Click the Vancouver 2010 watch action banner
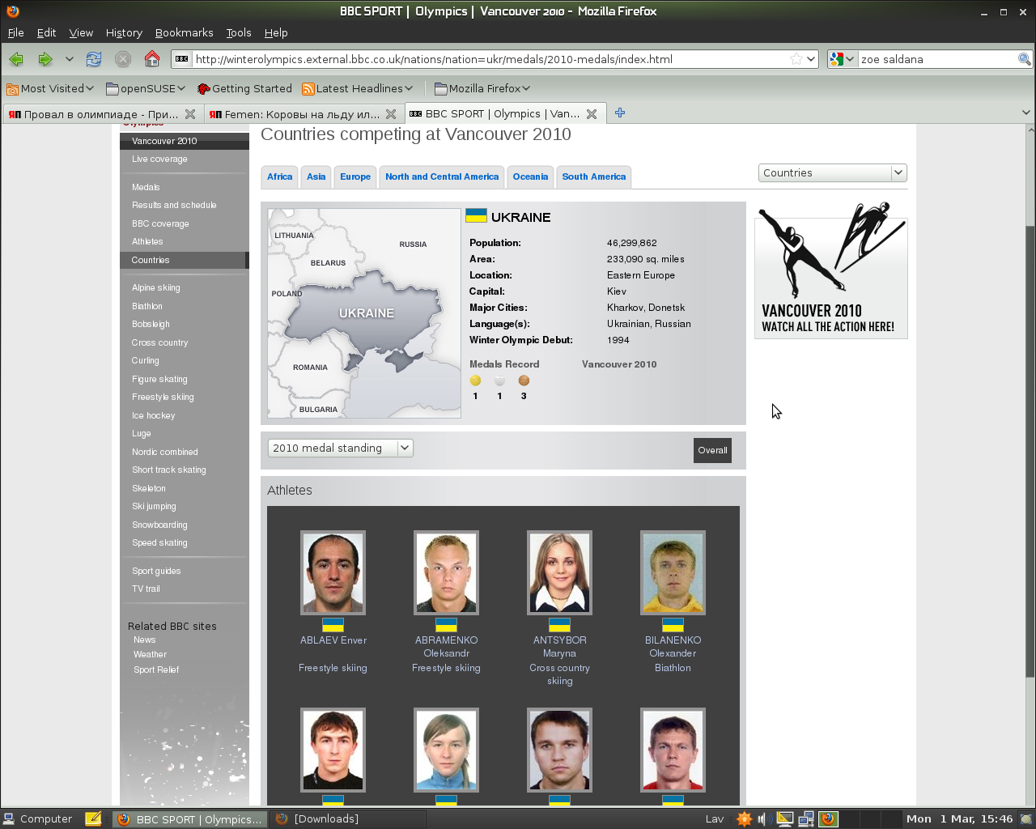The height and width of the screenshot is (829, 1036). [830, 271]
